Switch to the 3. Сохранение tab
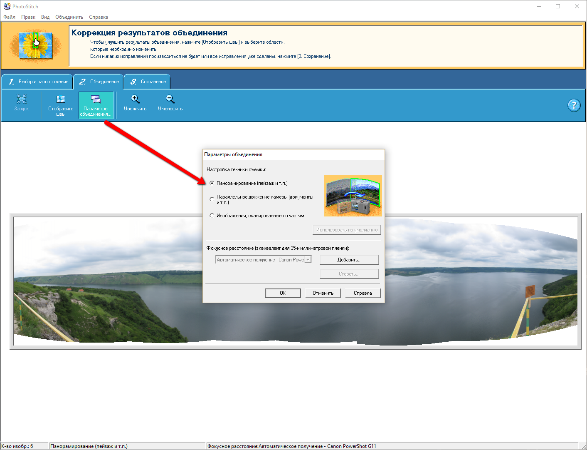This screenshot has width=587, height=450. click(x=148, y=82)
